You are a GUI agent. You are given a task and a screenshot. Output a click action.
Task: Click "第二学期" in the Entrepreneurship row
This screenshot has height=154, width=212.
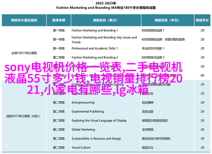tap(59, 103)
